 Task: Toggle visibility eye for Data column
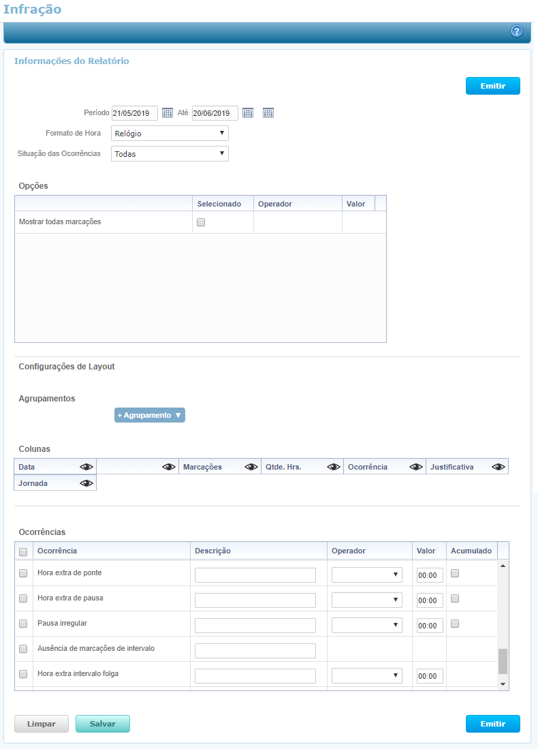pos(86,467)
